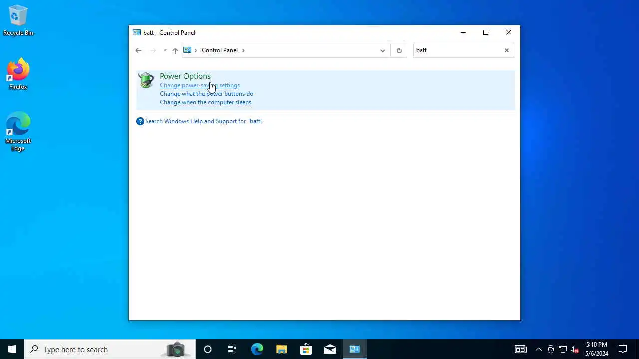Click the Meet Now tray icon
Screen dimensions: 639x359
[551, 349]
